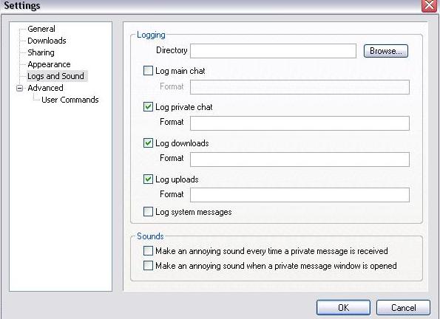Open the General settings page
This screenshot has height=319, width=440.
pos(41,29)
